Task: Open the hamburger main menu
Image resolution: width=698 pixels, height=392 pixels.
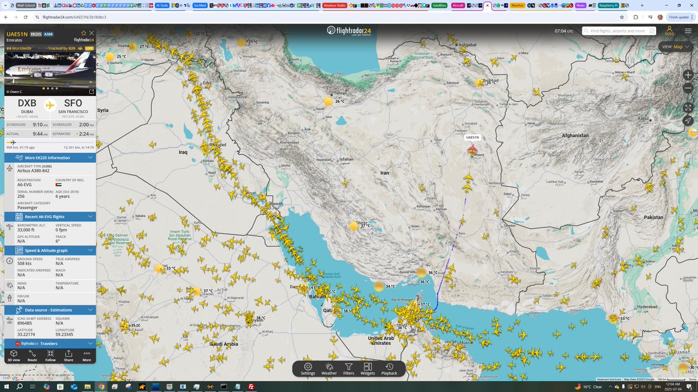Action: (687, 31)
